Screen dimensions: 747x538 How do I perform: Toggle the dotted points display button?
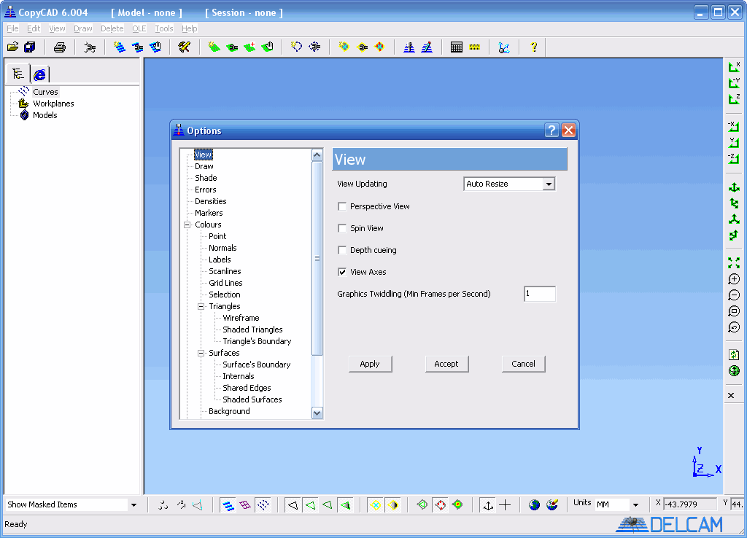tap(263, 505)
